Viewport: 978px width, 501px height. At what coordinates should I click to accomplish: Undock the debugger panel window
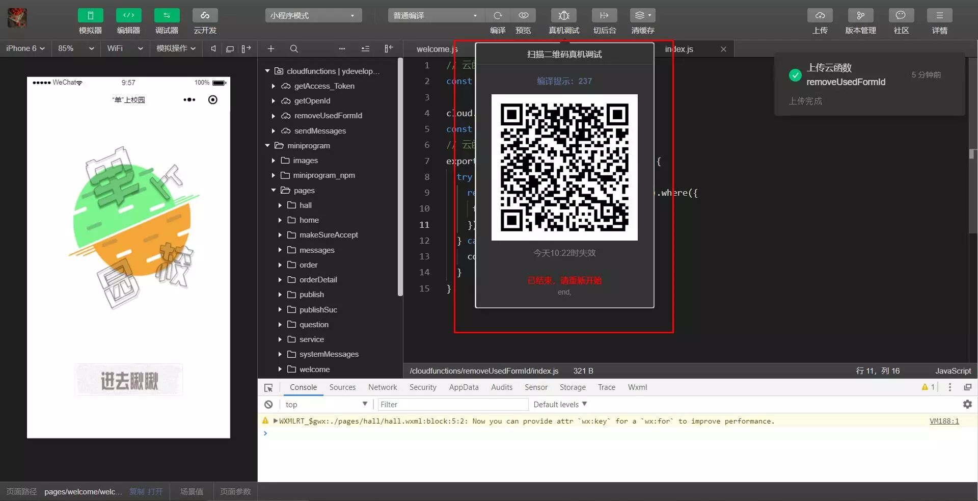(968, 387)
